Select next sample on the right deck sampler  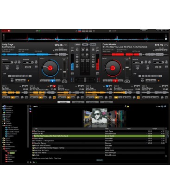pos(160,67)
